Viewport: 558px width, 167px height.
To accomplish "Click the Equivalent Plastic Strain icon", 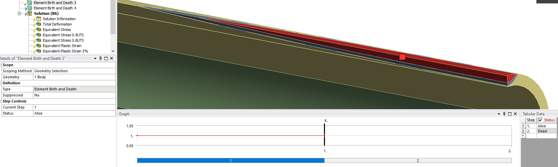I will (39, 46).
